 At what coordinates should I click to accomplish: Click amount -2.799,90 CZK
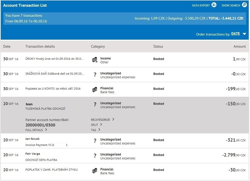coord(234,155)
